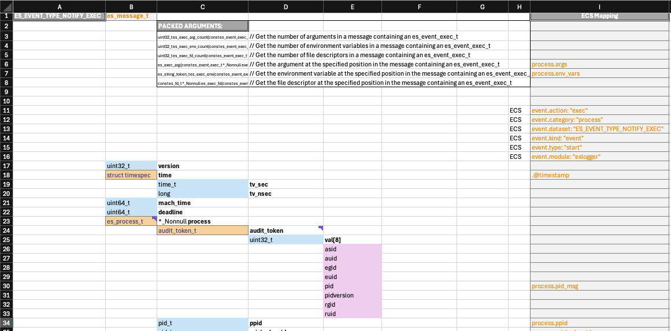This screenshot has width=671, height=331.
Task: Click the time cell in row 18
Action: click(203, 175)
